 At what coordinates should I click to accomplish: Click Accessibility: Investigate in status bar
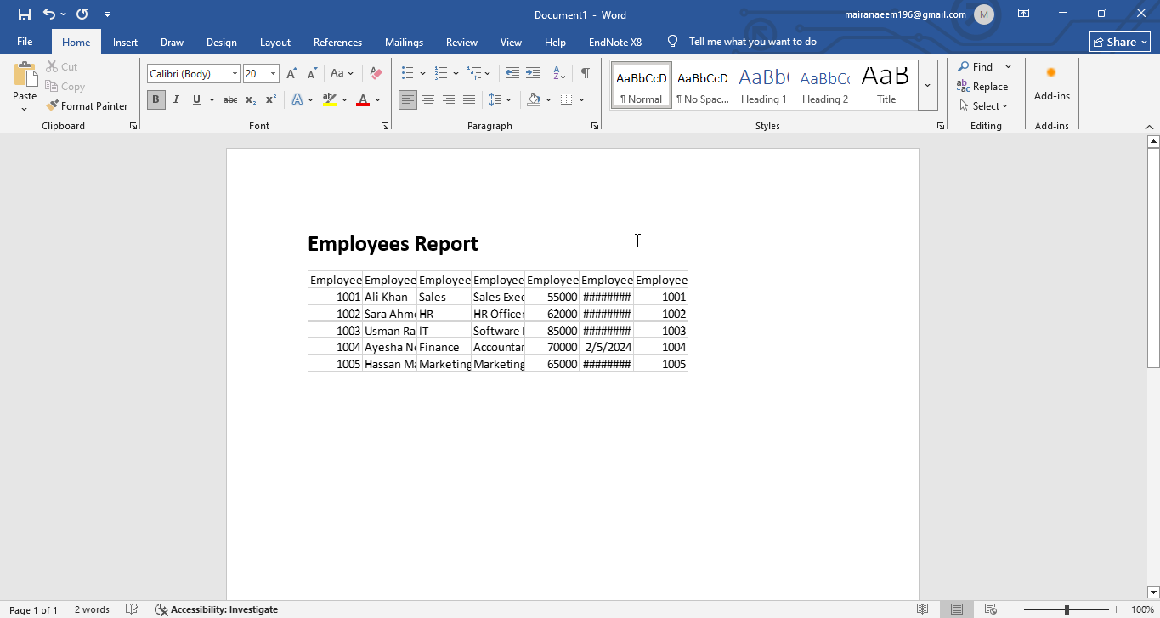point(217,609)
